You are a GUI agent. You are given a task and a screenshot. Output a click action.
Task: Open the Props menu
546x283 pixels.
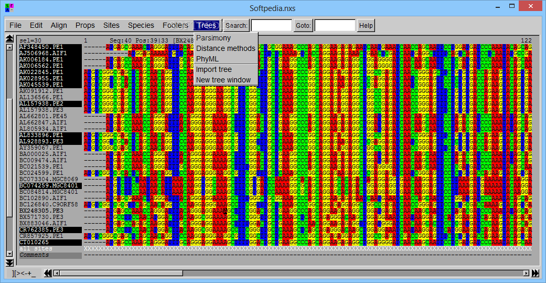(x=85, y=25)
